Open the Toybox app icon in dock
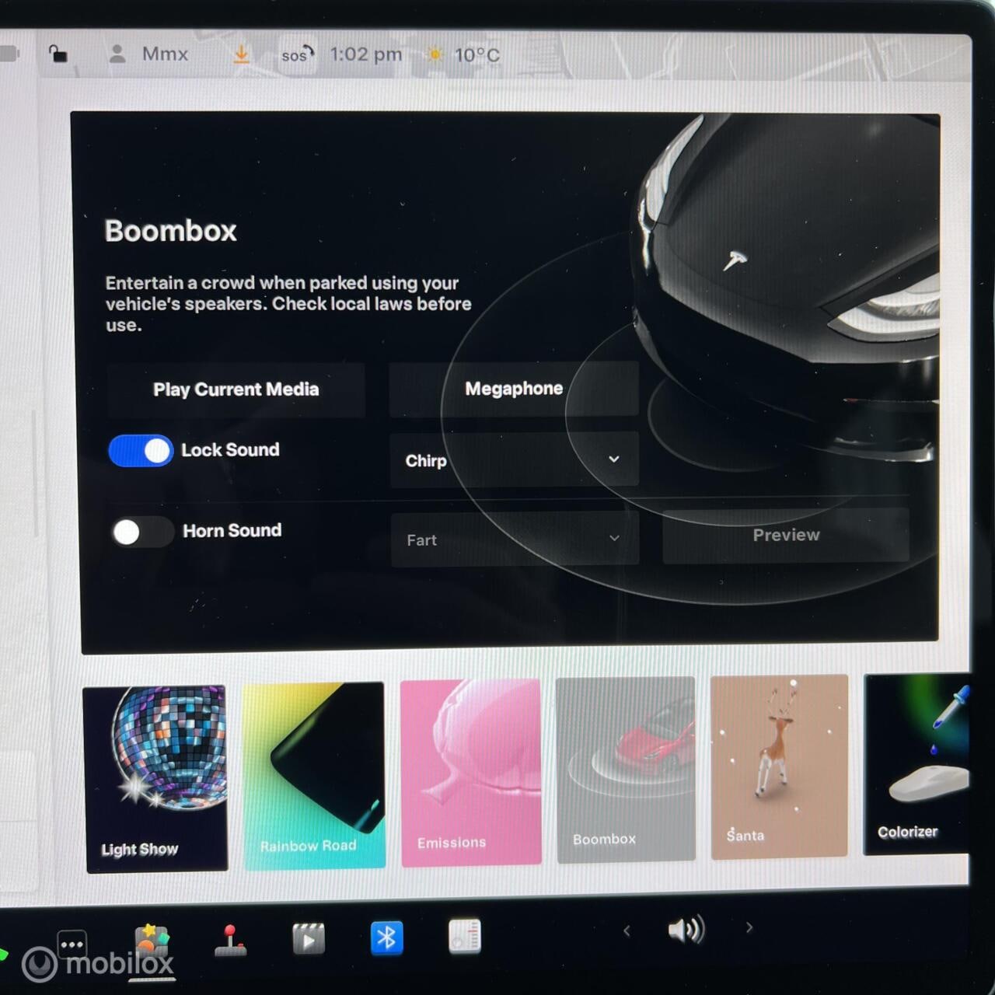The image size is (995, 995). (x=152, y=941)
